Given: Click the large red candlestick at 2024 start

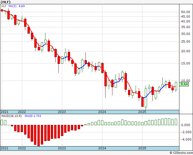Looking at the screenshot, I should pos(102,68).
